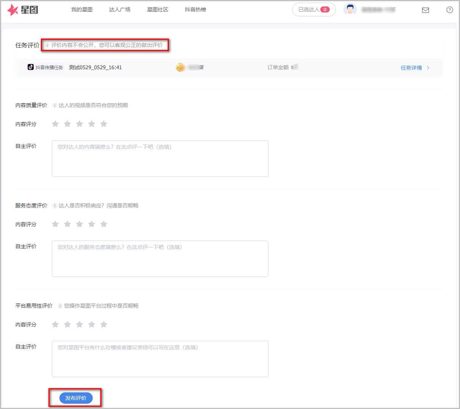Give service attitude a three-star rating
The image size is (460, 409).
(80, 224)
